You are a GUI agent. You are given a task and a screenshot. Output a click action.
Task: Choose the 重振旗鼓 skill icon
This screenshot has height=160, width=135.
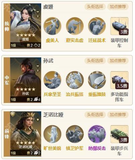[x=97, y=80]
